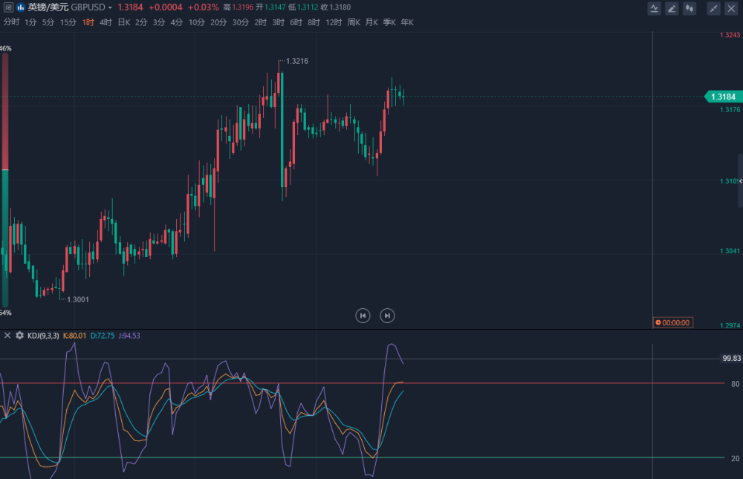The image size is (743, 479).
Task: Click the 1.3041 price axis label
Action: coord(730,250)
